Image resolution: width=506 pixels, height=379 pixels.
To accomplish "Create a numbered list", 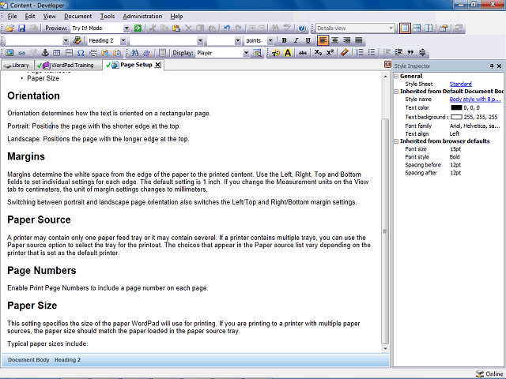I will tap(360, 53).
